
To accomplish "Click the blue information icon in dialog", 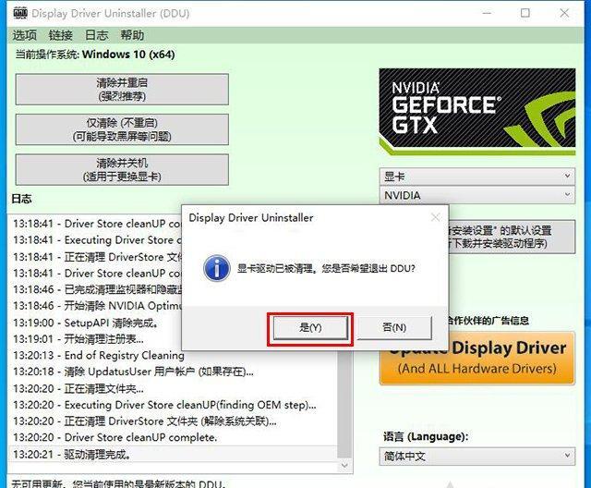I will [217, 268].
